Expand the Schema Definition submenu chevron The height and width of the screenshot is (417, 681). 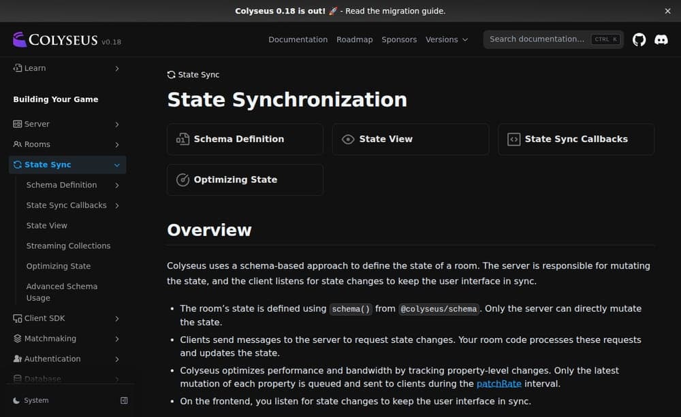(x=117, y=185)
